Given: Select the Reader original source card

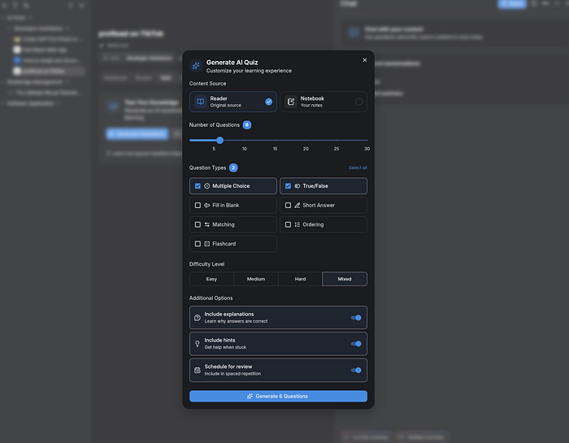Looking at the screenshot, I should [233, 102].
